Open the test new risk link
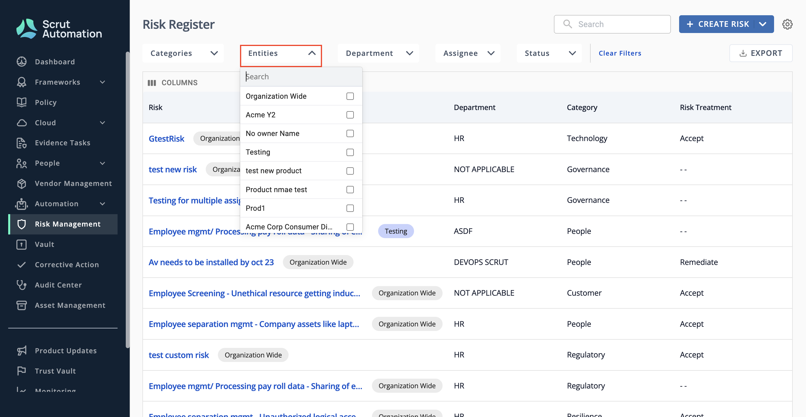The image size is (806, 417). [173, 169]
